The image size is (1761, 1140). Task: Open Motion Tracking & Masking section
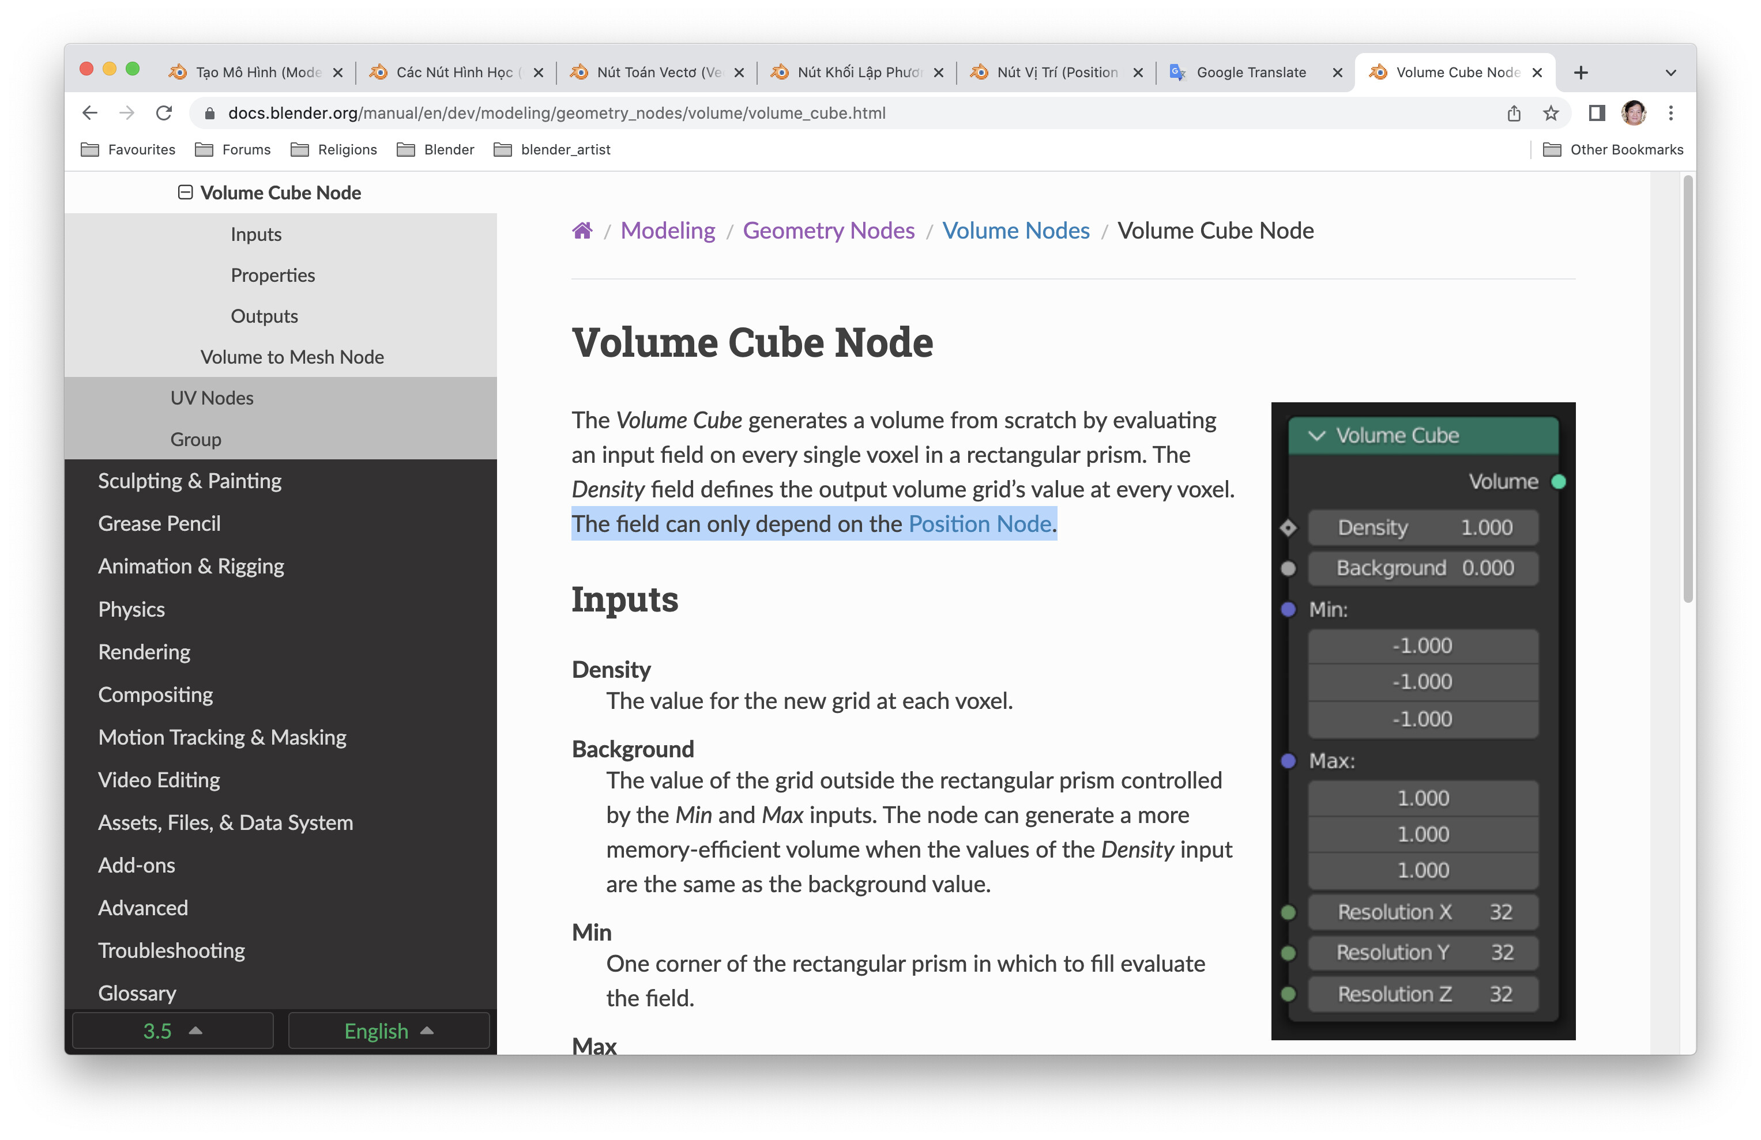[x=222, y=738]
